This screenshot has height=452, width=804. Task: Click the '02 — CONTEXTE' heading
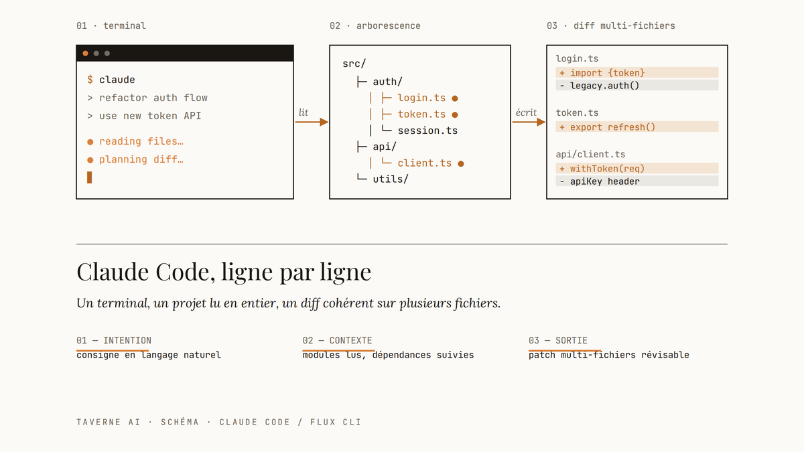[x=337, y=340]
